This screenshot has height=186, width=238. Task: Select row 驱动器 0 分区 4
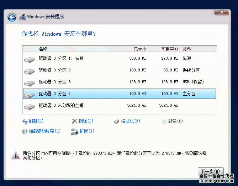pyautogui.click(x=120, y=94)
